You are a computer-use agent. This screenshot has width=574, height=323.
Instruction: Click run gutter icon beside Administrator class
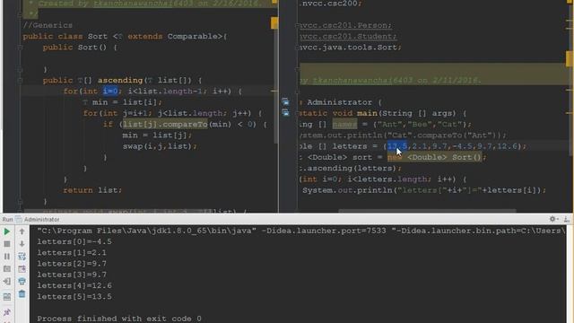point(285,101)
